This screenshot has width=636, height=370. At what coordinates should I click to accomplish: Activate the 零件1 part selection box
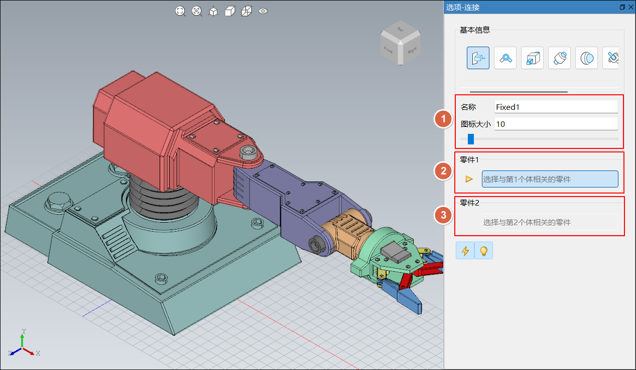click(550, 179)
